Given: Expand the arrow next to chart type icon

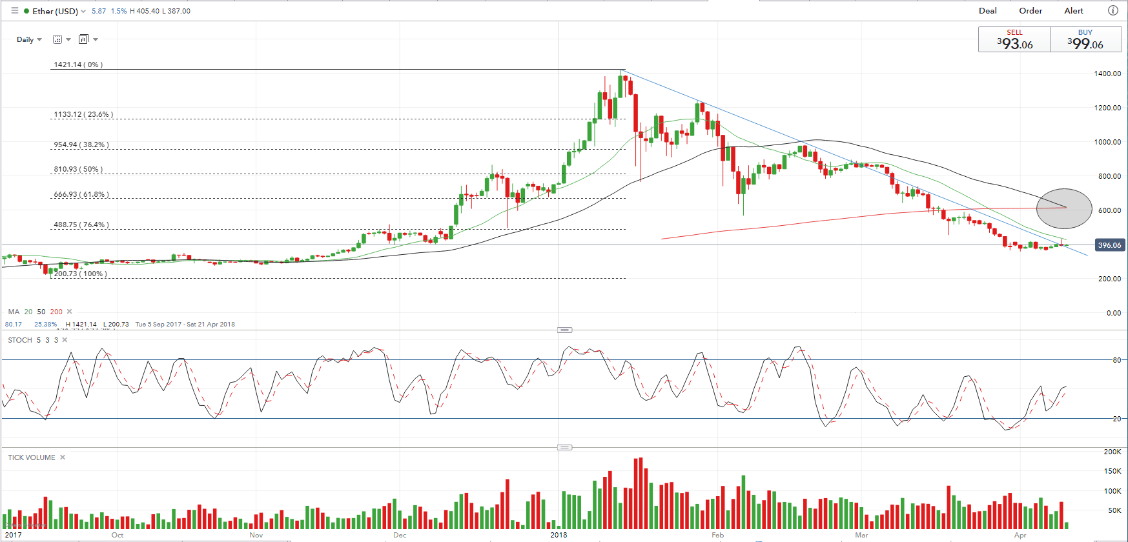Looking at the screenshot, I should (x=96, y=39).
